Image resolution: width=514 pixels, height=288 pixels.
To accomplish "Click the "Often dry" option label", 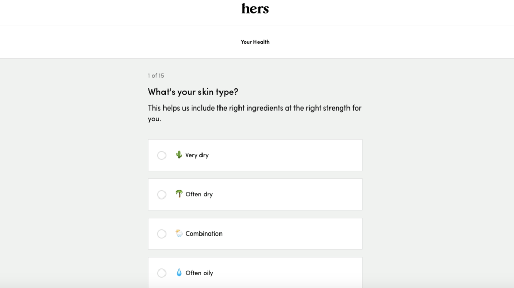I will [x=199, y=194].
